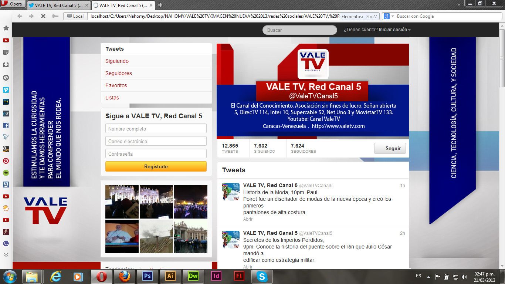The width and height of the screenshot is (505, 284).
Task: Open the about.me panel in the sidebar
Action: [x=6, y=102]
